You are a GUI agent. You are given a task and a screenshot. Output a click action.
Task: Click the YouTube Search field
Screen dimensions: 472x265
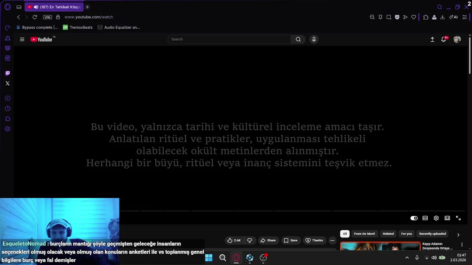tap(229, 39)
